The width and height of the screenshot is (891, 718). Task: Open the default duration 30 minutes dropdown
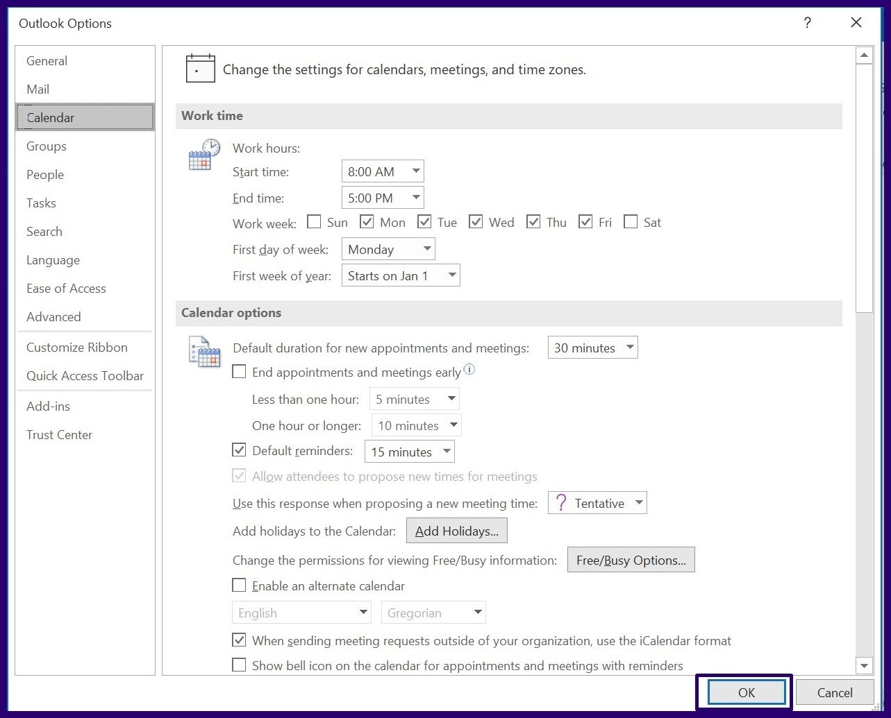[x=592, y=348]
